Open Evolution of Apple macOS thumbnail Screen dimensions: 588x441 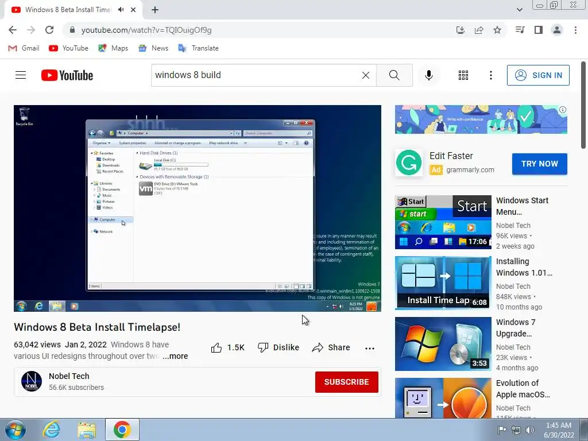[443, 398]
